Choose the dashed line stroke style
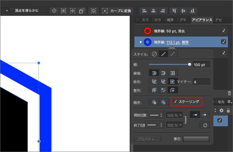 click(x=173, y=54)
